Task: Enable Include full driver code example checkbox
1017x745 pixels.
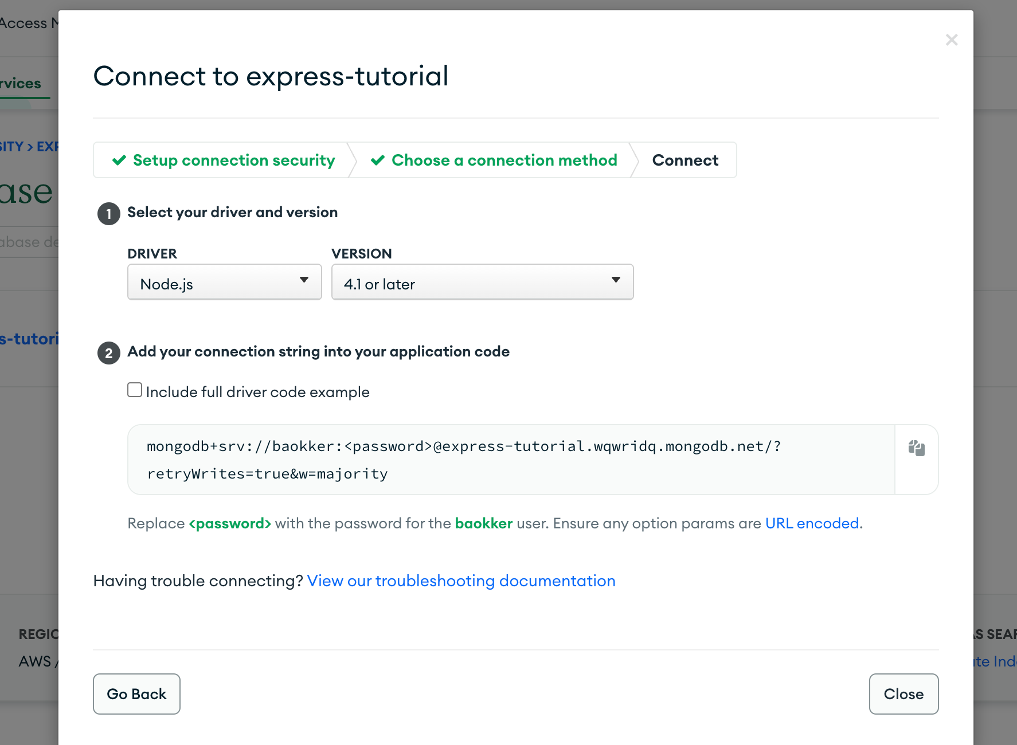Action: coord(135,390)
